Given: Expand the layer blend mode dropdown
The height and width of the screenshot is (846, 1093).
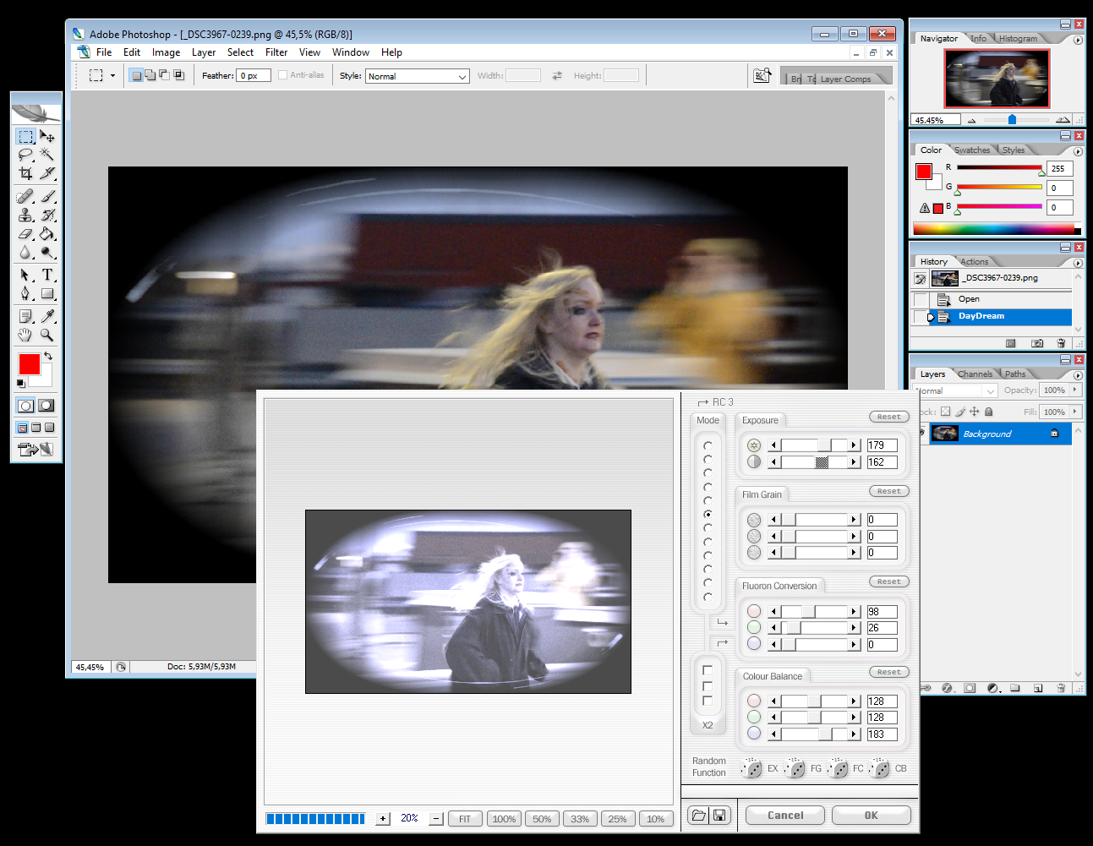Looking at the screenshot, I should coord(990,390).
